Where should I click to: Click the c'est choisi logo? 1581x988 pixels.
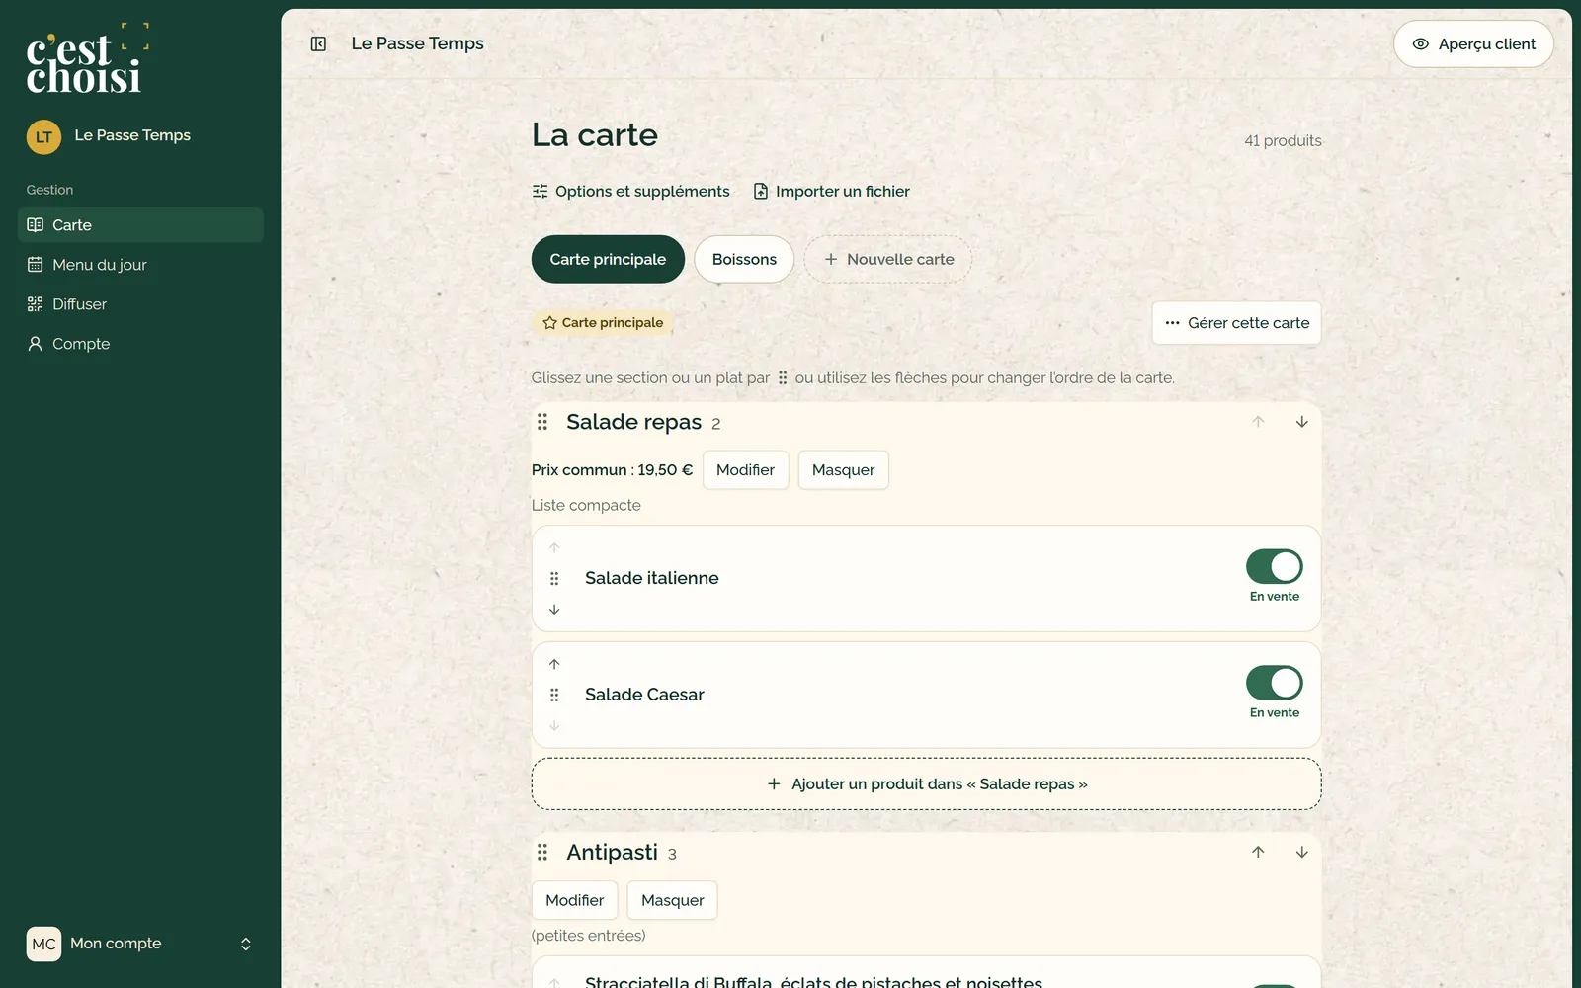click(x=87, y=59)
